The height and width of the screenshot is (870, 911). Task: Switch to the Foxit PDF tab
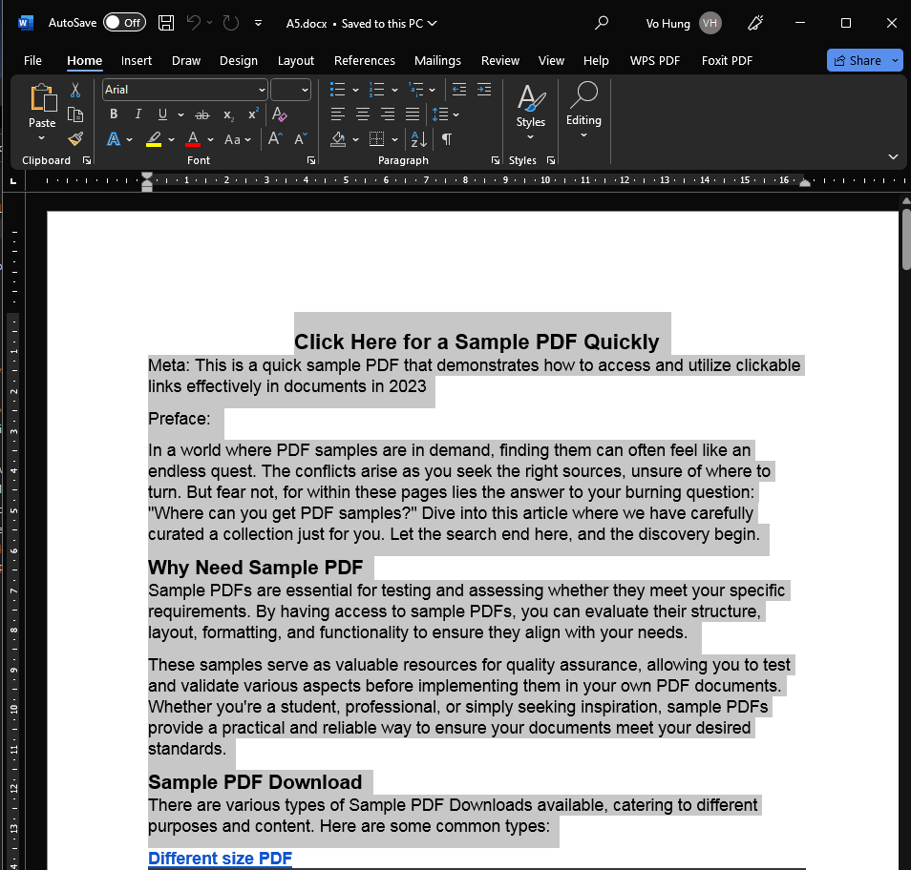(727, 61)
